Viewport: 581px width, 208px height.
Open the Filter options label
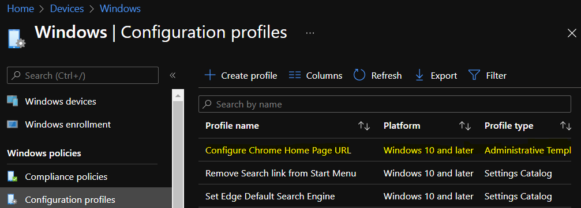tap(496, 76)
